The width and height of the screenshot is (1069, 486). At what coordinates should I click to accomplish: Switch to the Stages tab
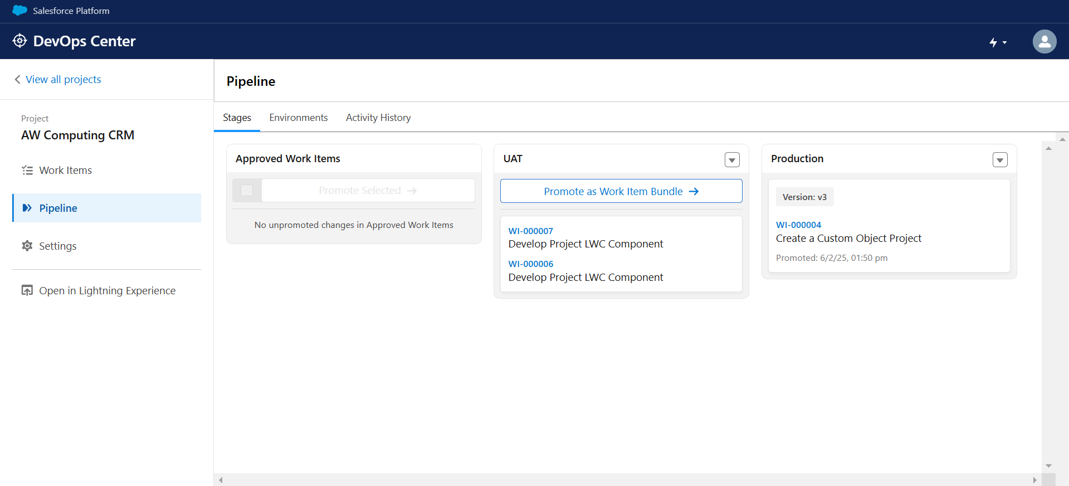click(x=237, y=118)
